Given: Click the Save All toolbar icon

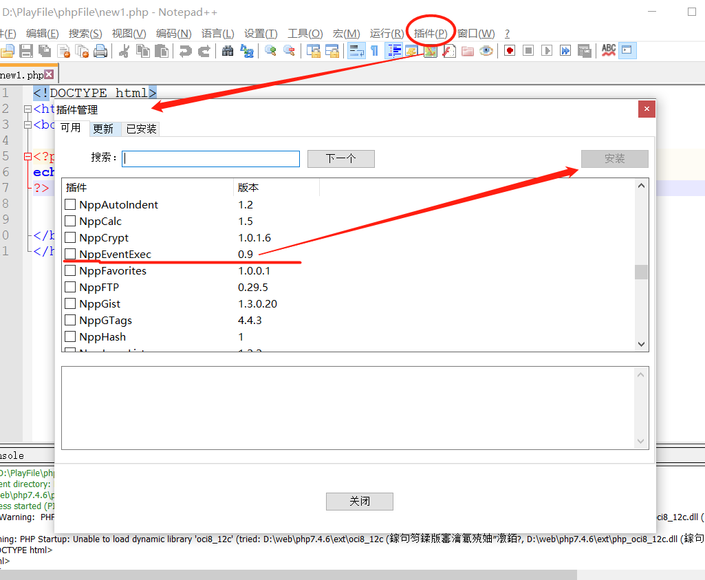Looking at the screenshot, I should [45, 51].
